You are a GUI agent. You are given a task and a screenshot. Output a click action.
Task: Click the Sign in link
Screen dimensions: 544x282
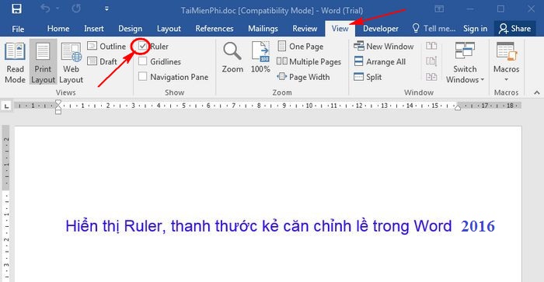[476, 29]
